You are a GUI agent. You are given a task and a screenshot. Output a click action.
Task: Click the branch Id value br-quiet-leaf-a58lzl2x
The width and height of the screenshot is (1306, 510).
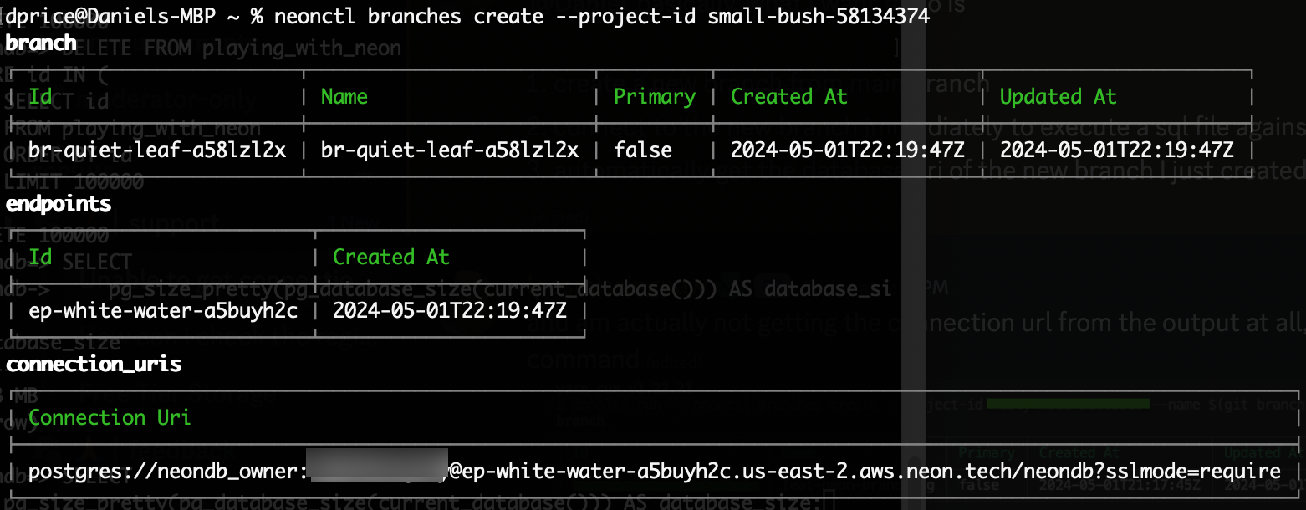pyautogui.click(x=157, y=150)
